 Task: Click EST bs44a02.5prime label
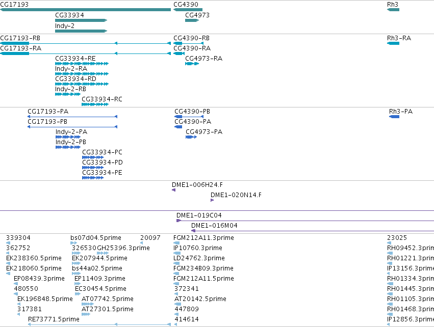tap(97, 268)
